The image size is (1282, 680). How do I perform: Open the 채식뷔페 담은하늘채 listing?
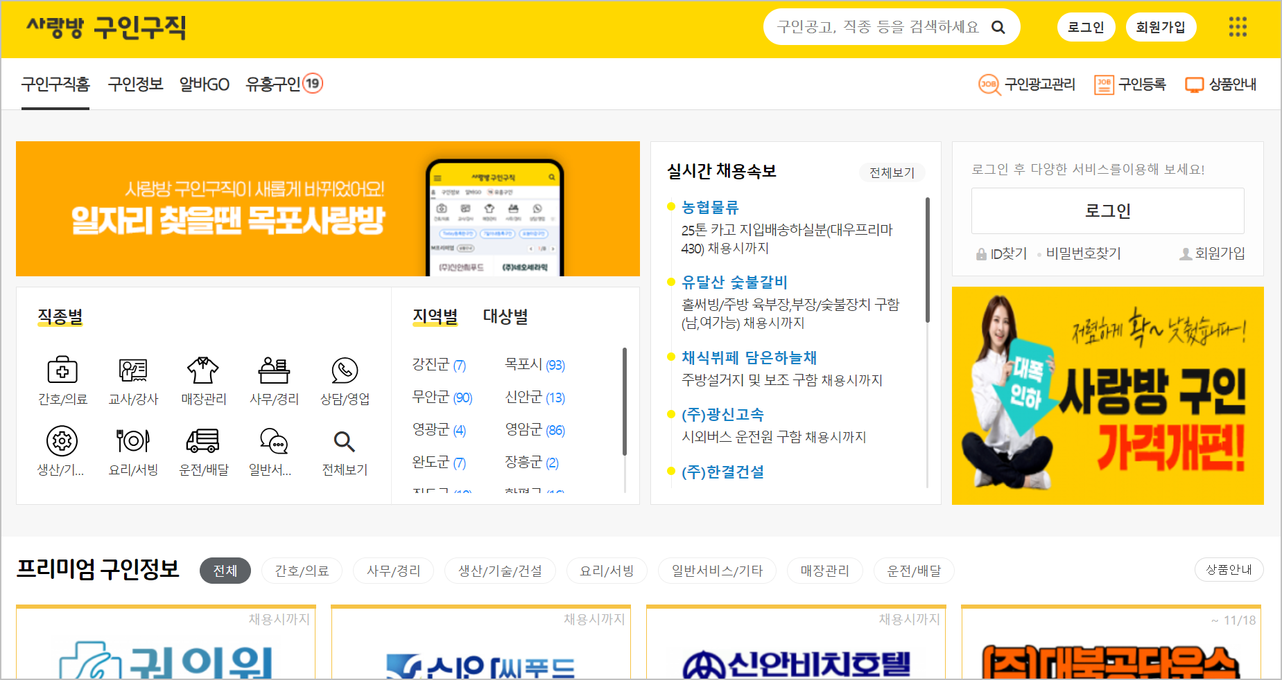[749, 357]
